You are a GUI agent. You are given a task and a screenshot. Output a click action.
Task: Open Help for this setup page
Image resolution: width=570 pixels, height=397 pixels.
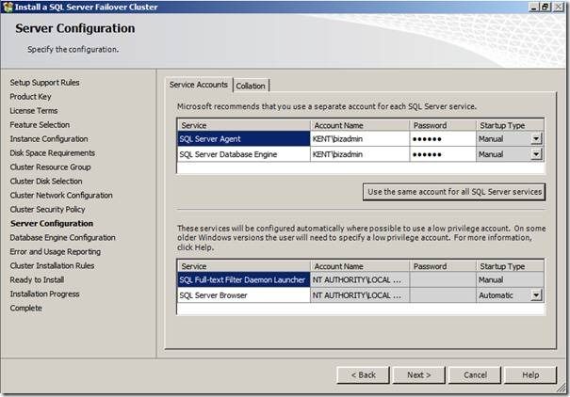click(530, 374)
